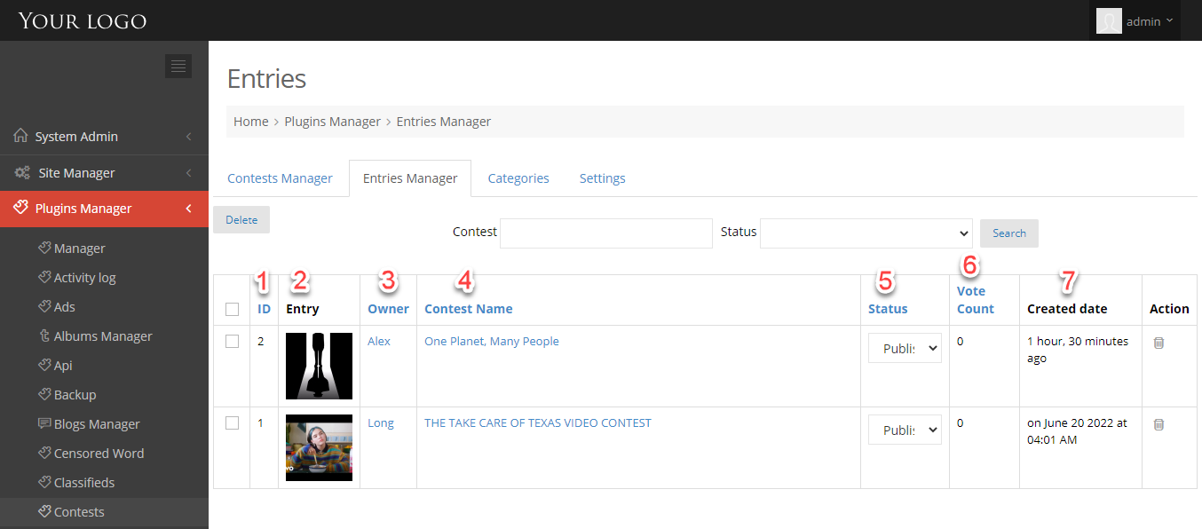
Task: Focus the Contest search field
Action: tap(606, 233)
